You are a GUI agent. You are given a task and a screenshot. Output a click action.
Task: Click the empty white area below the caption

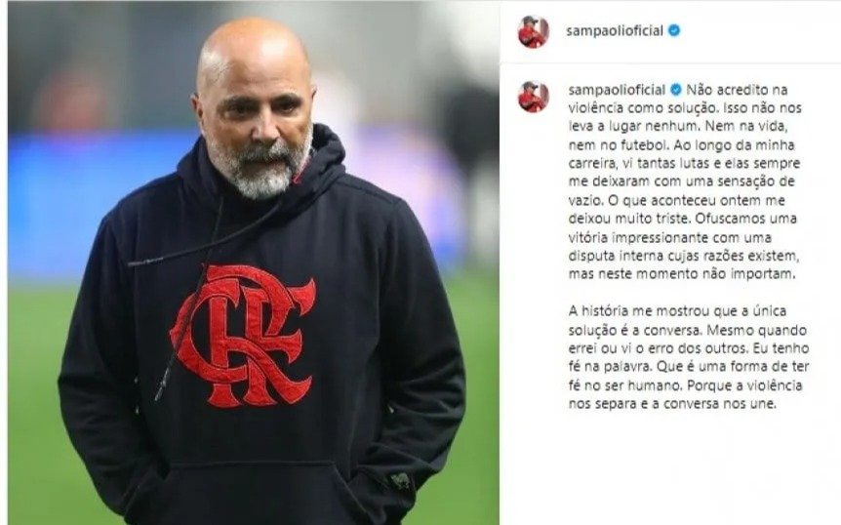point(670,472)
